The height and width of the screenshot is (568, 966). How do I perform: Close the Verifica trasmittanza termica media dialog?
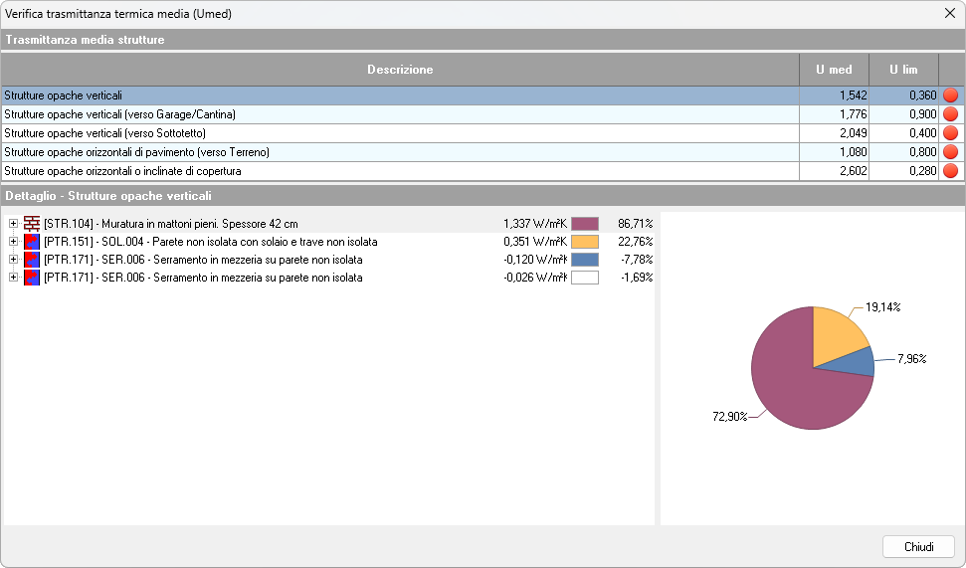tap(949, 14)
